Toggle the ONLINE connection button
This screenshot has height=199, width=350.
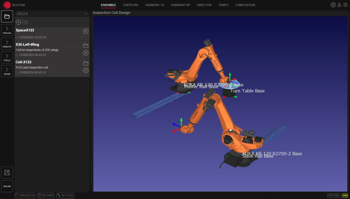pyautogui.click(x=7, y=186)
